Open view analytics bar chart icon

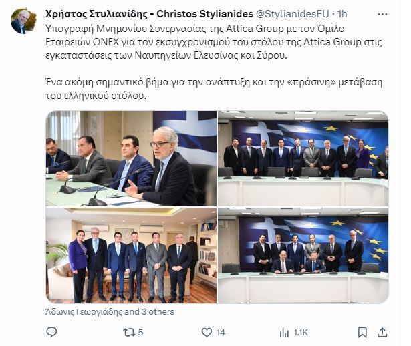pyautogui.click(x=284, y=333)
